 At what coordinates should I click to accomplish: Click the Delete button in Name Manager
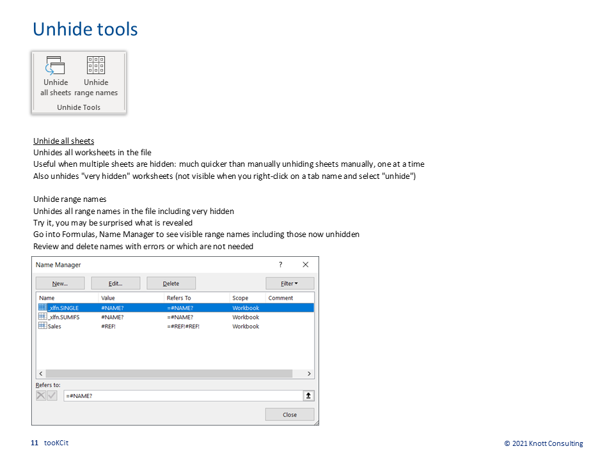(x=171, y=283)
